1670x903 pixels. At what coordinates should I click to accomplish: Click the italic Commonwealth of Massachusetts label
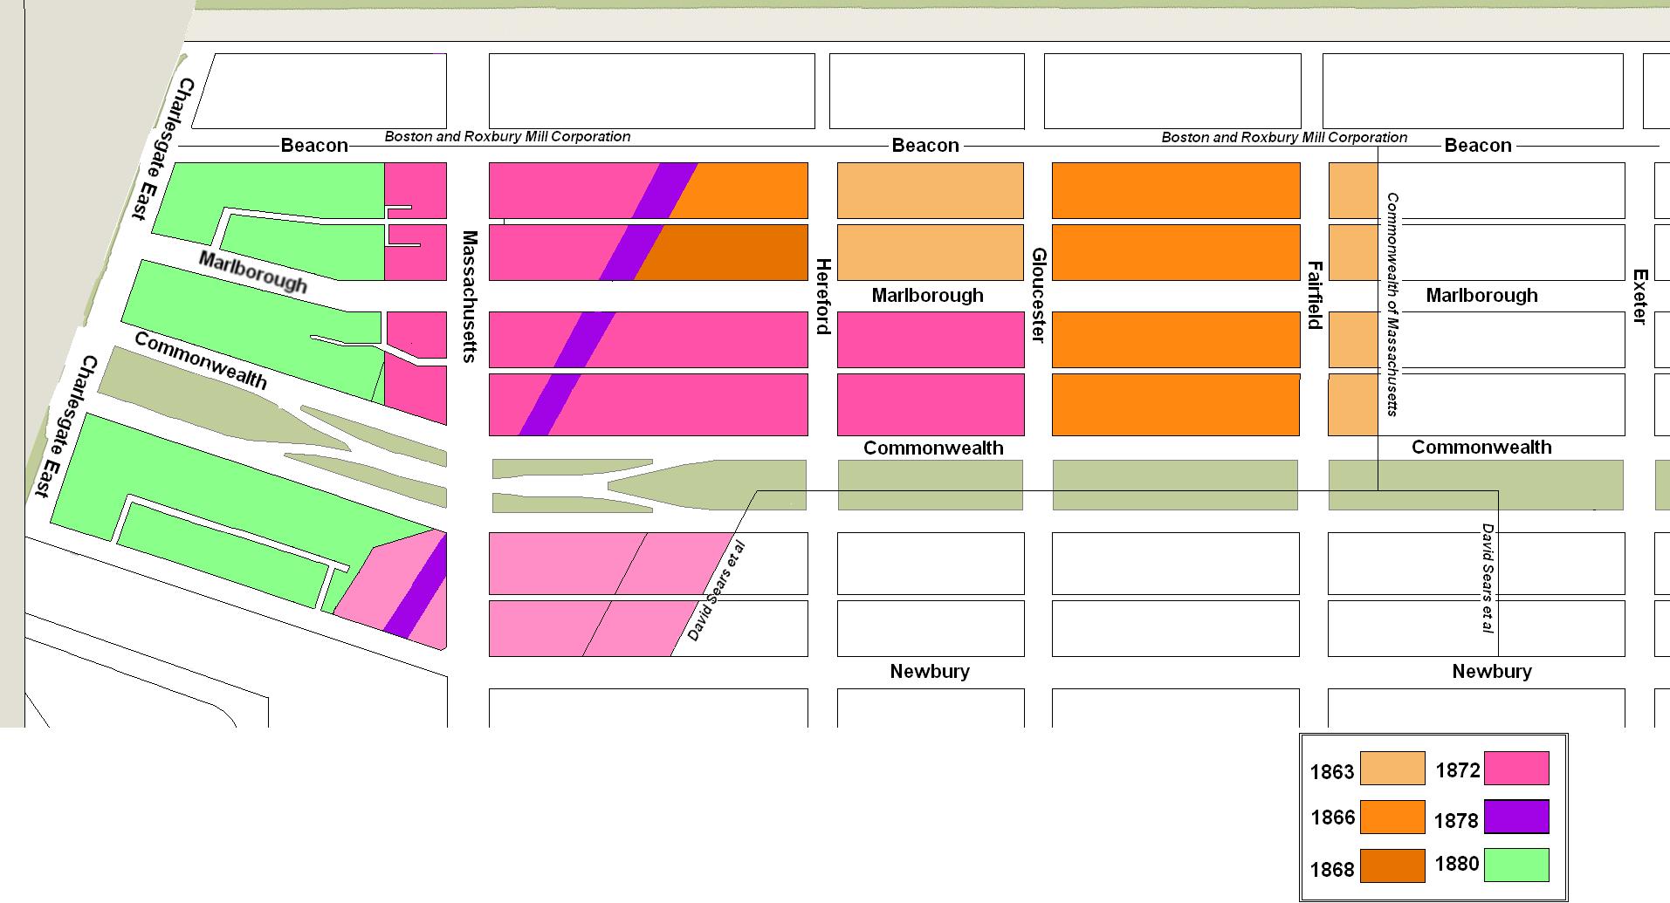click(x=1392, y=304)
